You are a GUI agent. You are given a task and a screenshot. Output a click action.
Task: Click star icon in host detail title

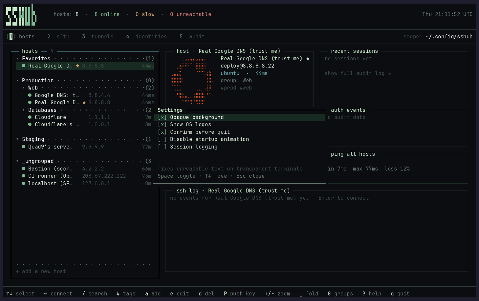308,58
